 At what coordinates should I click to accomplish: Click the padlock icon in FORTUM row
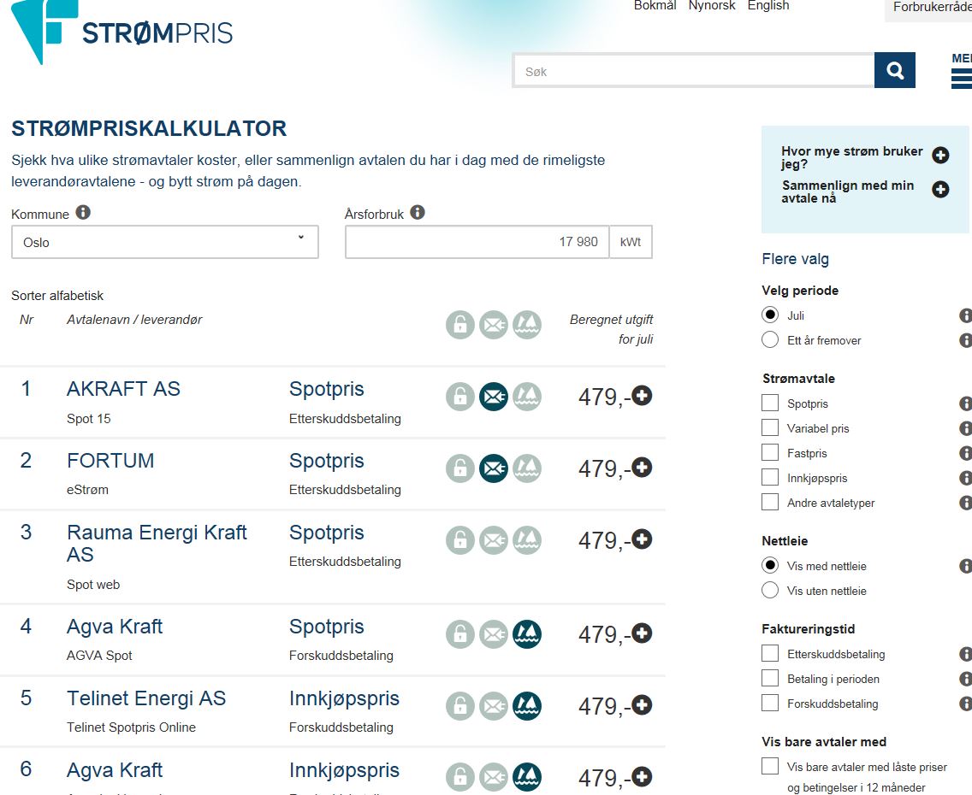[460, 468]
